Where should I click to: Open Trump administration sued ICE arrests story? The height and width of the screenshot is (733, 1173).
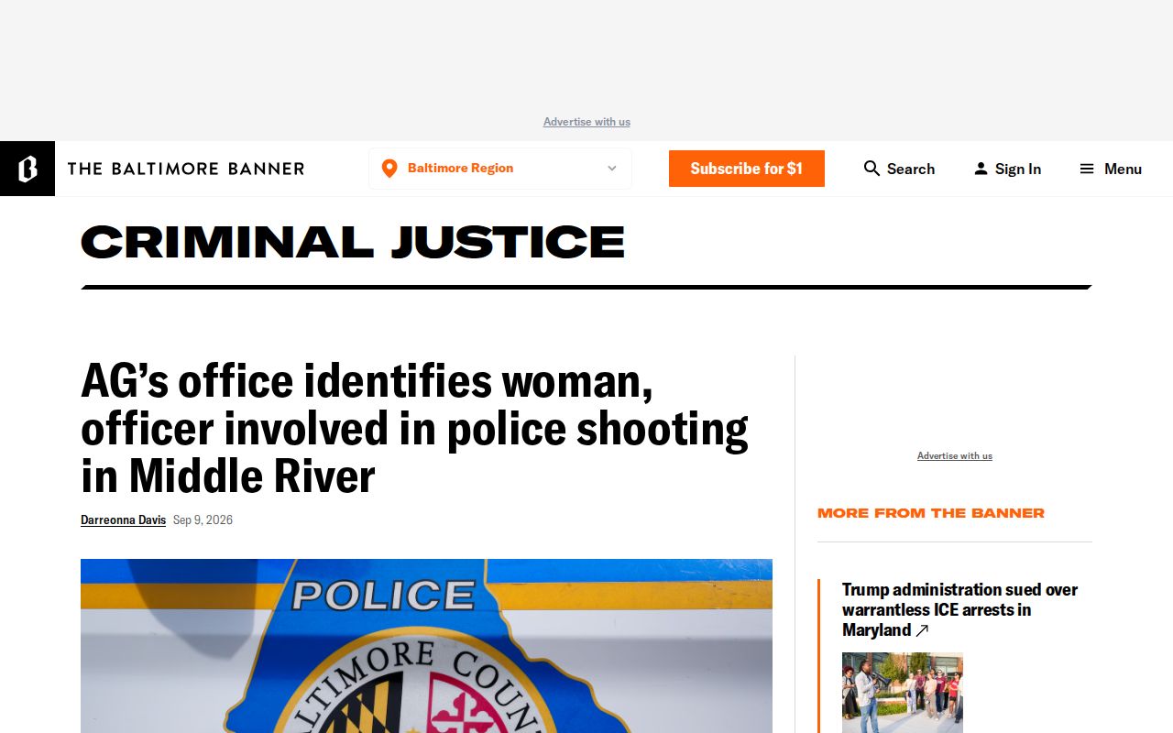point(959,609)
